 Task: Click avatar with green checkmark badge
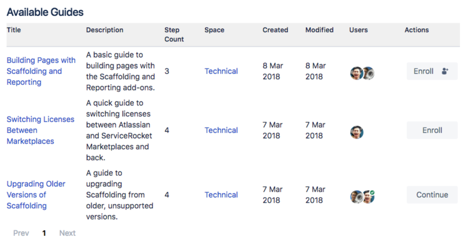pos(368,196)
